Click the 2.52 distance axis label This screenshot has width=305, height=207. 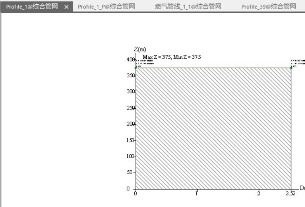[x=291, y=193]
